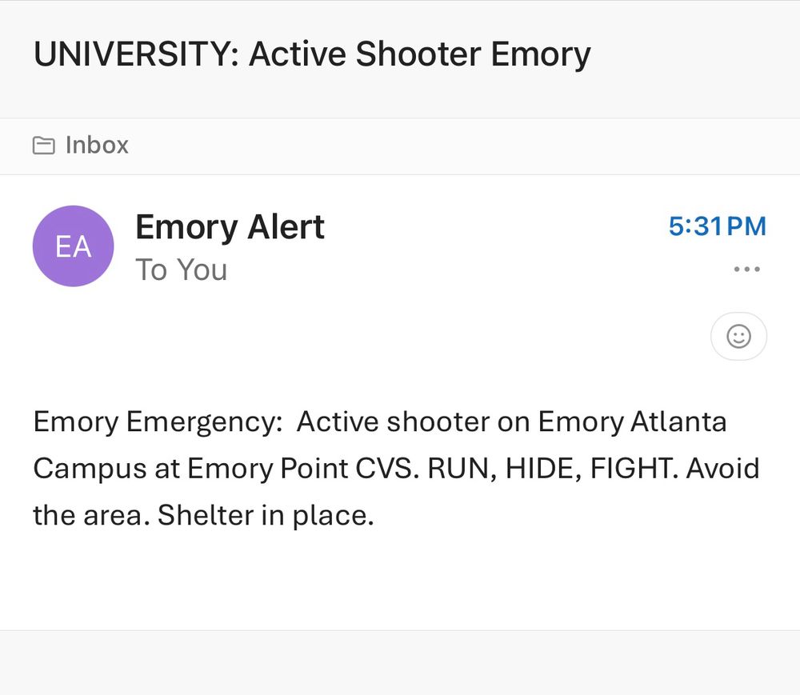This screenshot has height=695, width=800.
Task: Add a reaction using the smiley face icon
Action: 738,336
